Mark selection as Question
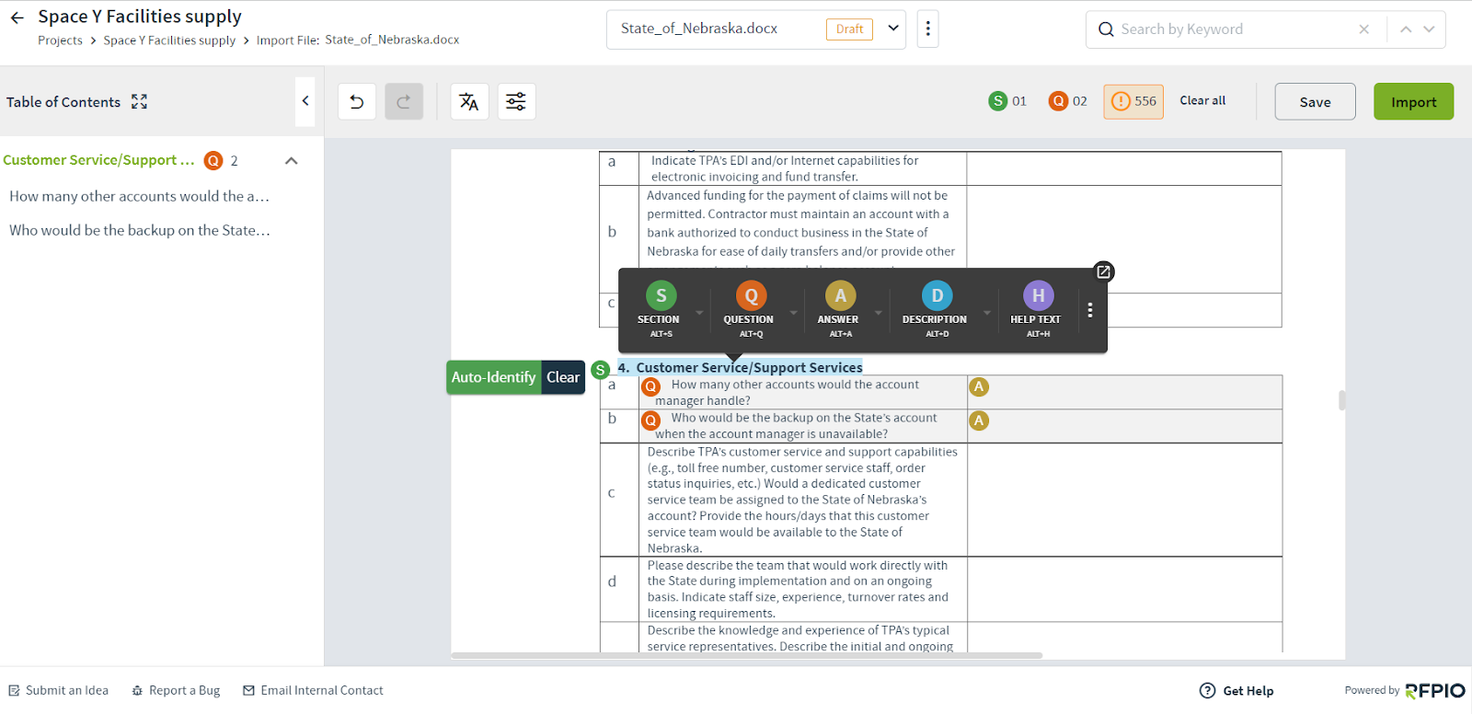 point(750,309)
